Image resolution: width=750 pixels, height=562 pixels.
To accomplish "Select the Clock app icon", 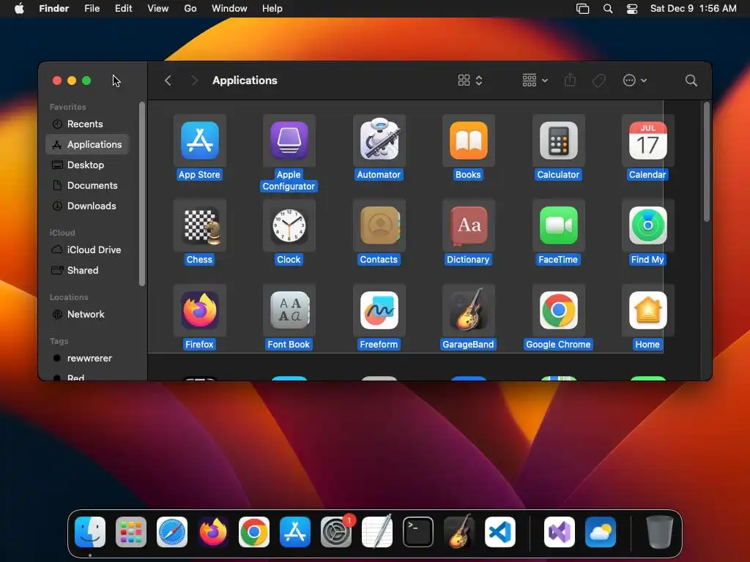I will [x=289, y=225].
